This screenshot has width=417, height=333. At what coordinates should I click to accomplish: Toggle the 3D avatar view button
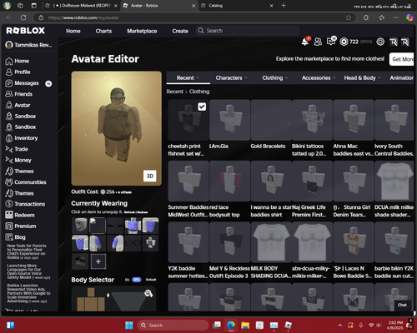150,176
